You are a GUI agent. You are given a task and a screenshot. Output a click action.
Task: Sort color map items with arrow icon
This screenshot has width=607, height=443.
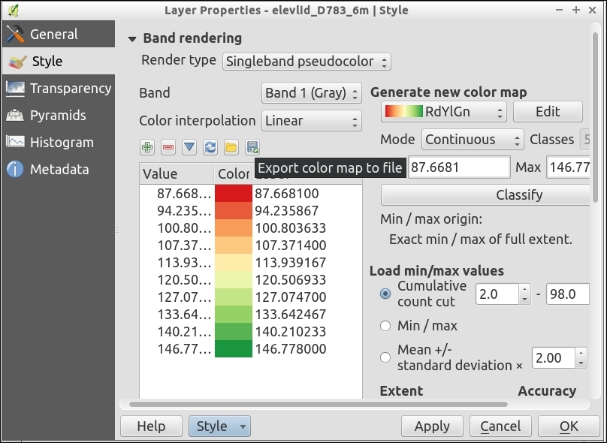coord(189,148)
